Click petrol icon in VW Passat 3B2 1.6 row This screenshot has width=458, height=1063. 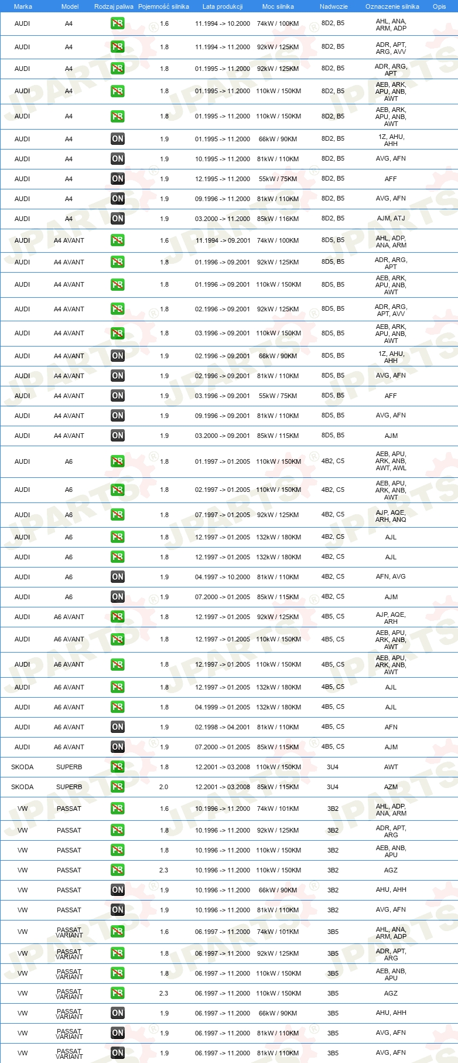[118, 809]
